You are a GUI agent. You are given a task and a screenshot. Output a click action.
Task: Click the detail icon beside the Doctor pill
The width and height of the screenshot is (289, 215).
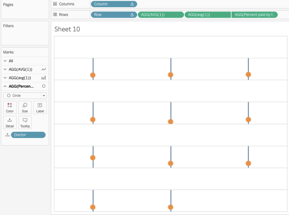coord(7,135)
